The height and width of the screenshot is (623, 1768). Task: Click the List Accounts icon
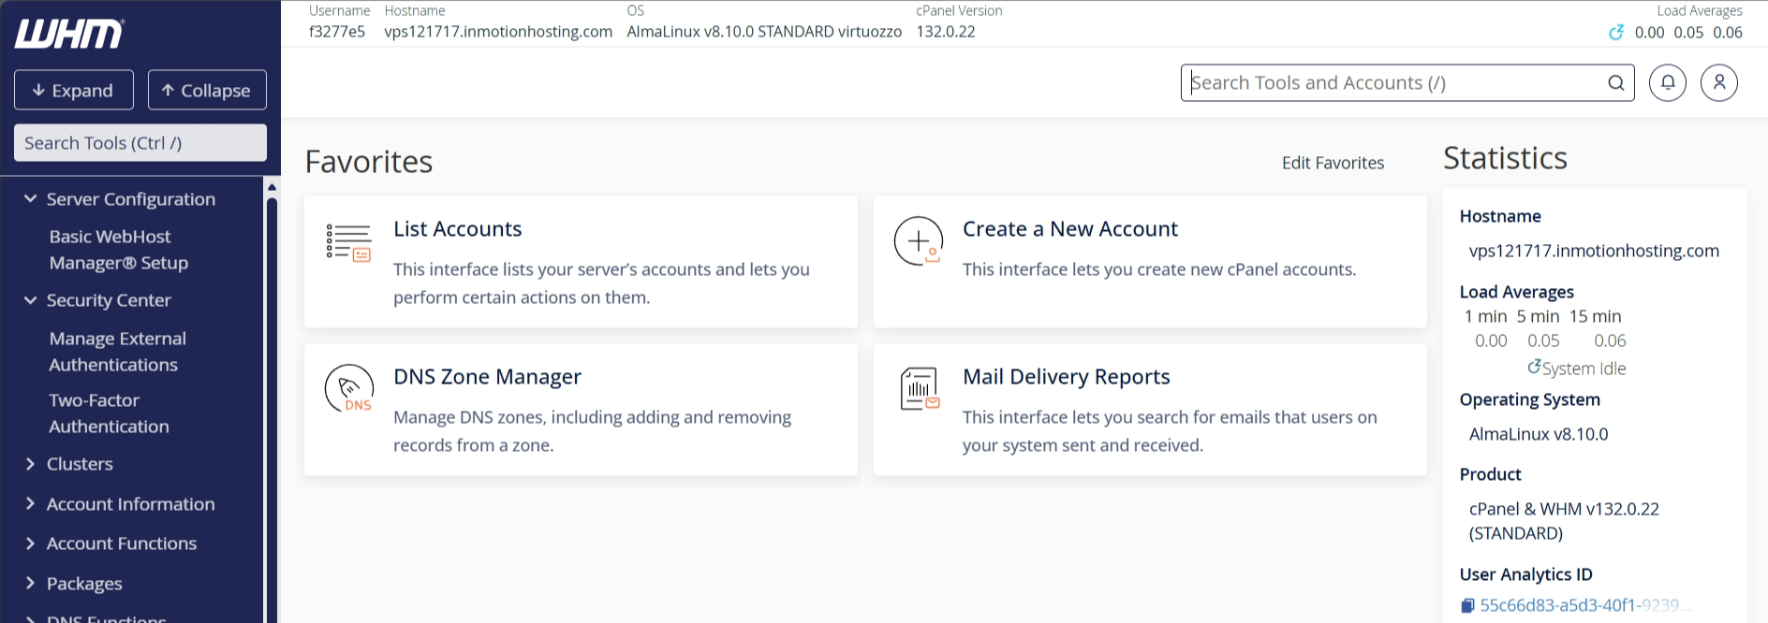coord(348,242)
